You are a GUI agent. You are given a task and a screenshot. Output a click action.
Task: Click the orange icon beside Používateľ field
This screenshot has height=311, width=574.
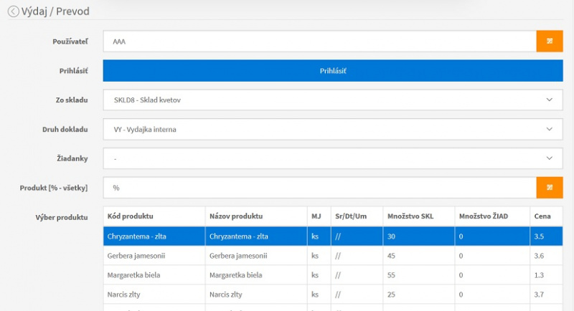550,42
